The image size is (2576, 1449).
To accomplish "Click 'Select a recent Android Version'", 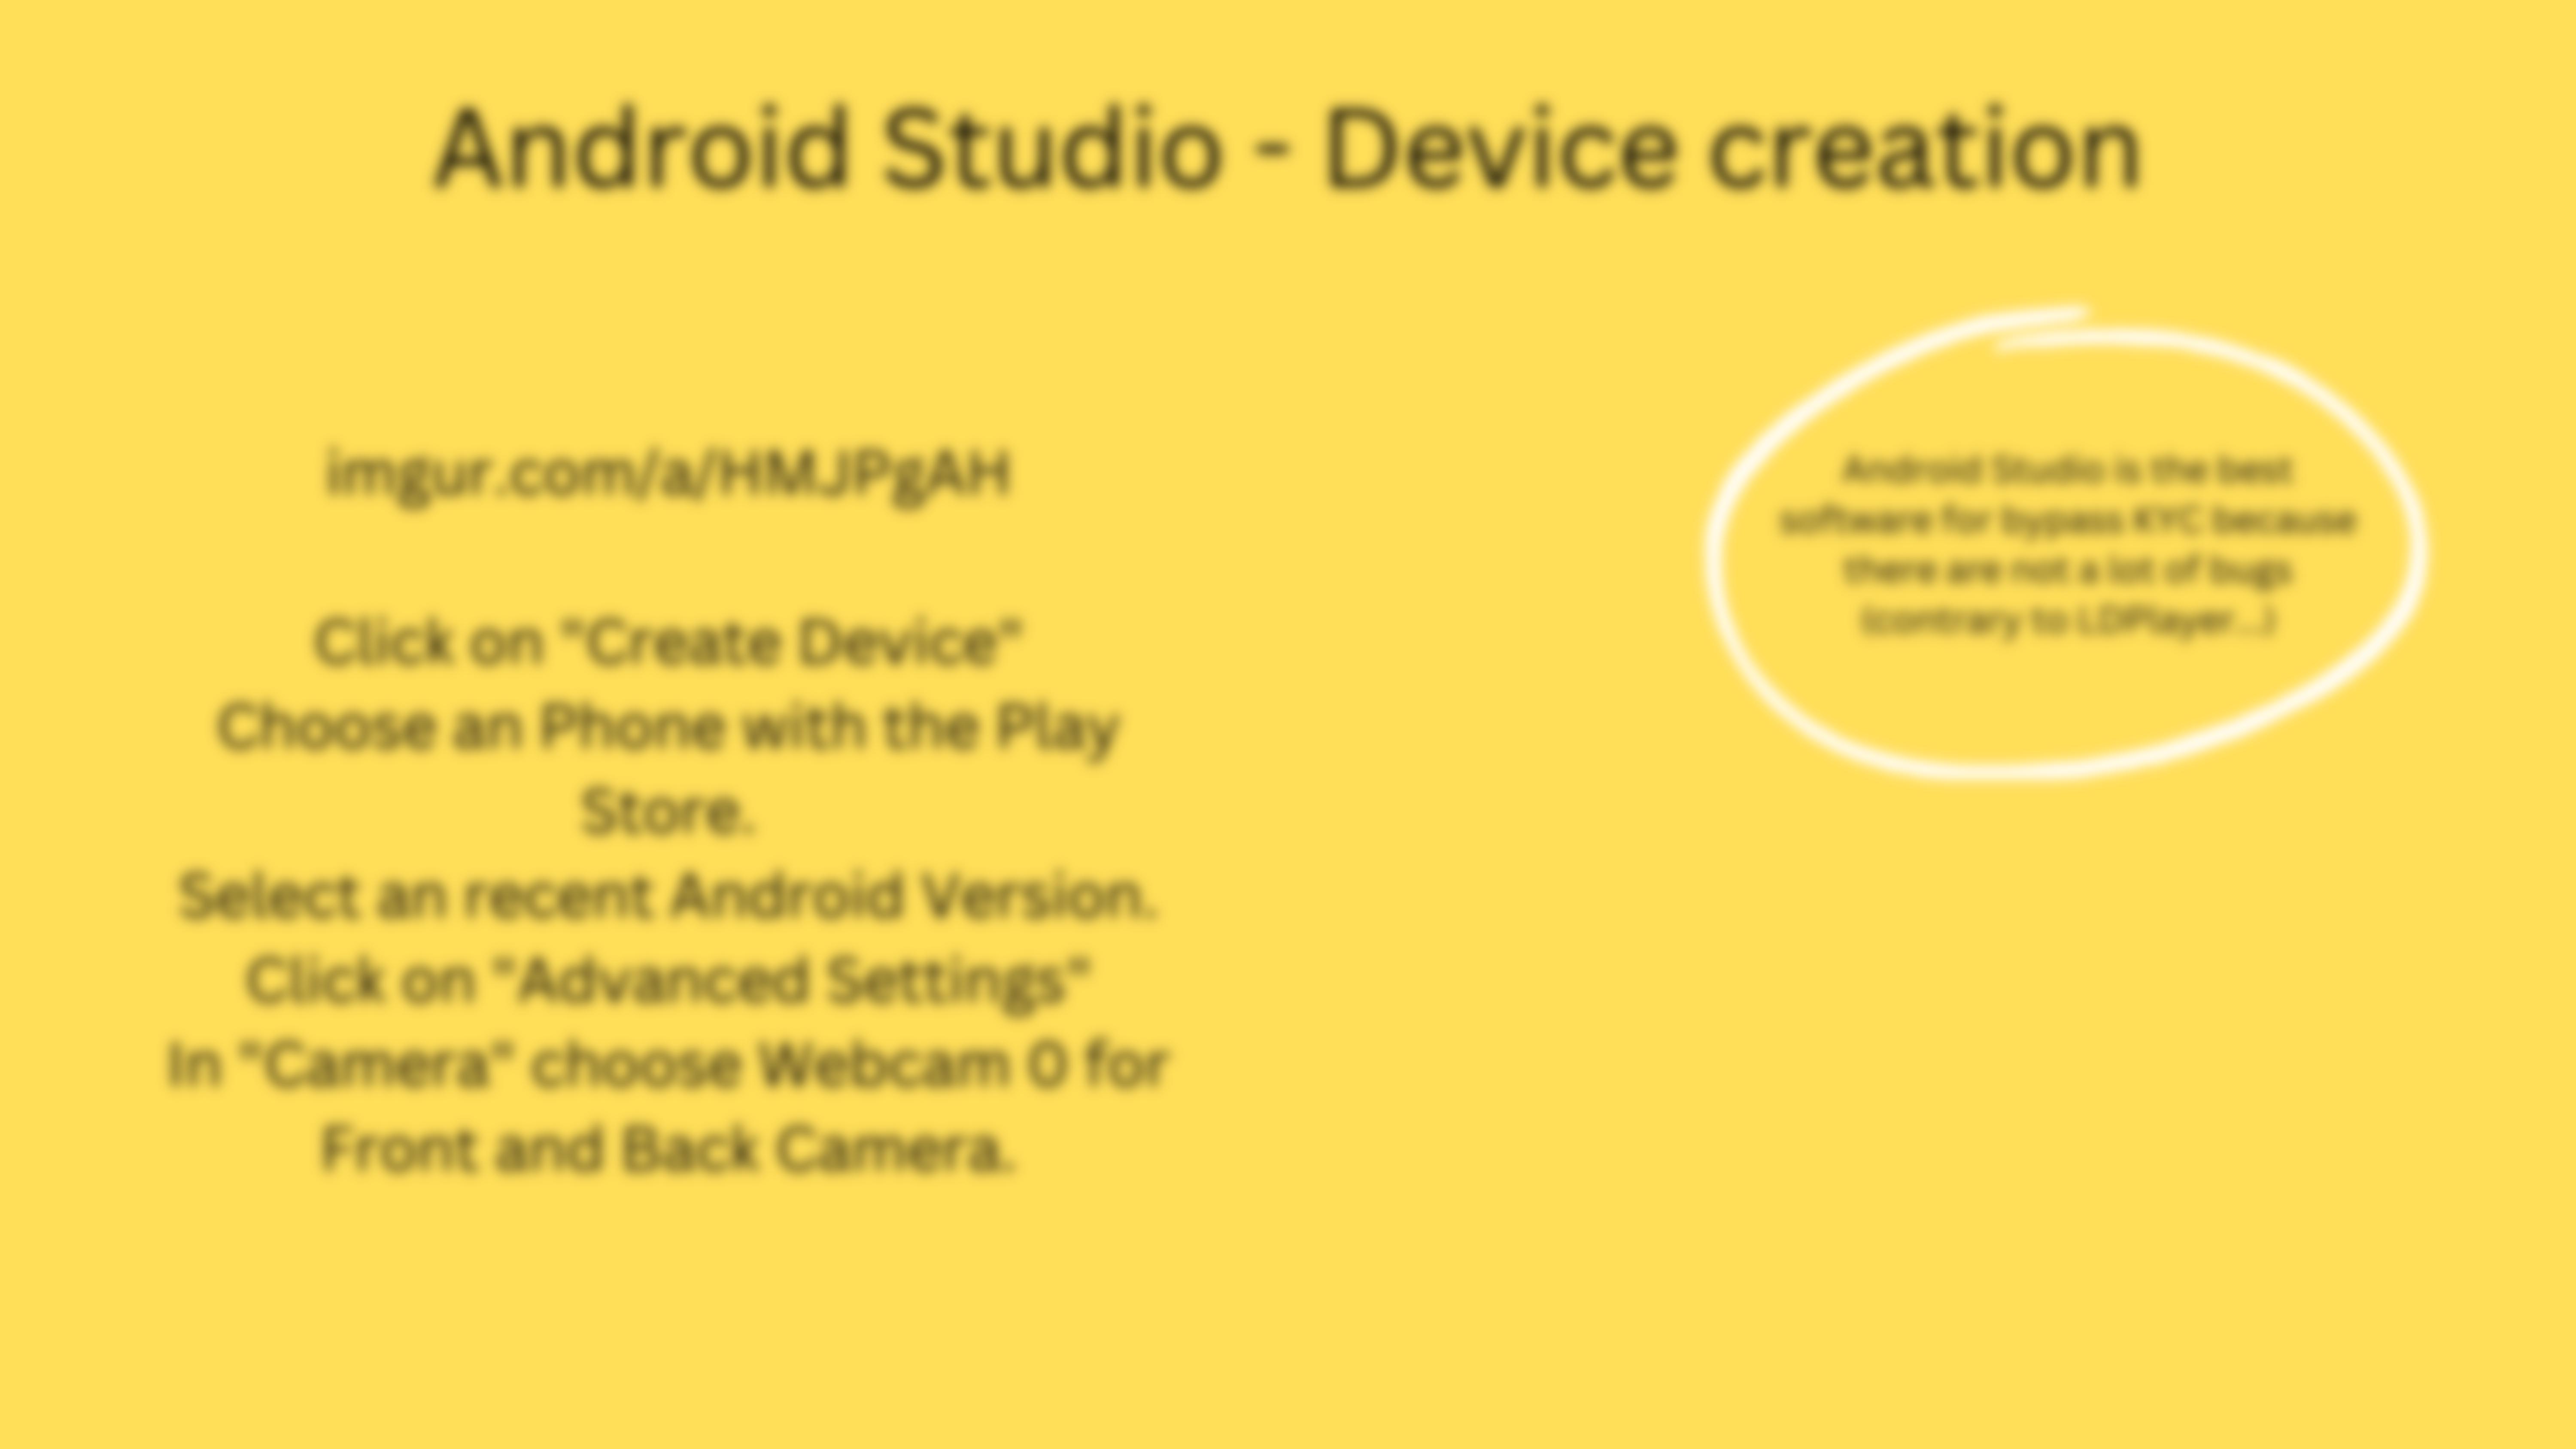I will click(x=669, y=895).
